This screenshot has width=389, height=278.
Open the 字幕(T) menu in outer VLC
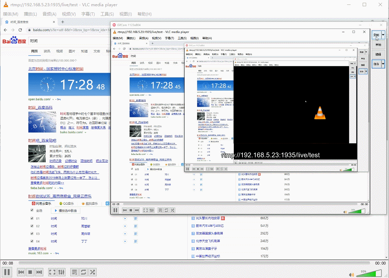point(88,14)
